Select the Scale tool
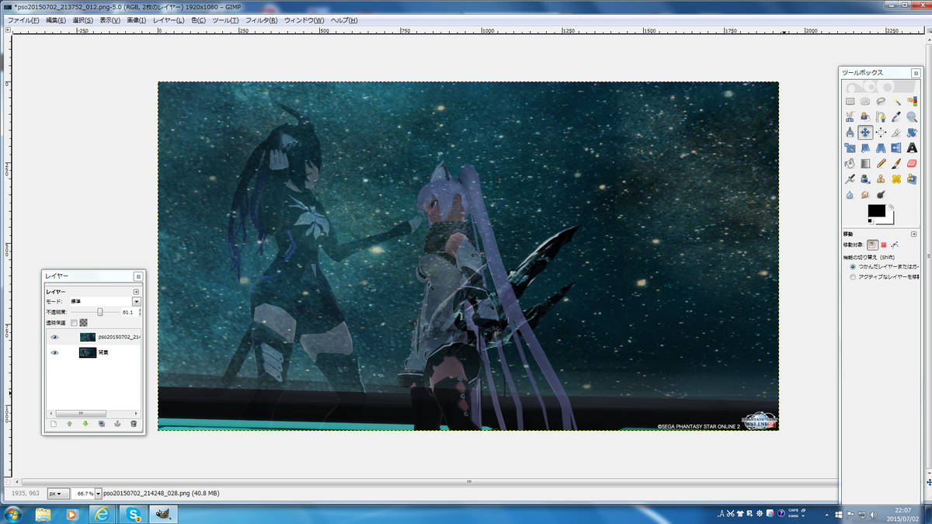Viewport: 932px width, 524px height. coord(850,148)
